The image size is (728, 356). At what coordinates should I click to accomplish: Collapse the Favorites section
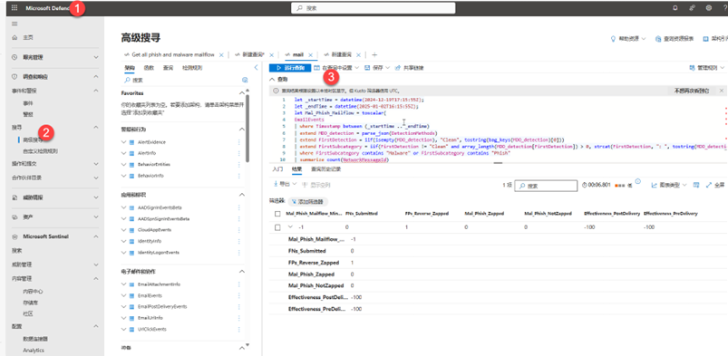242,93
